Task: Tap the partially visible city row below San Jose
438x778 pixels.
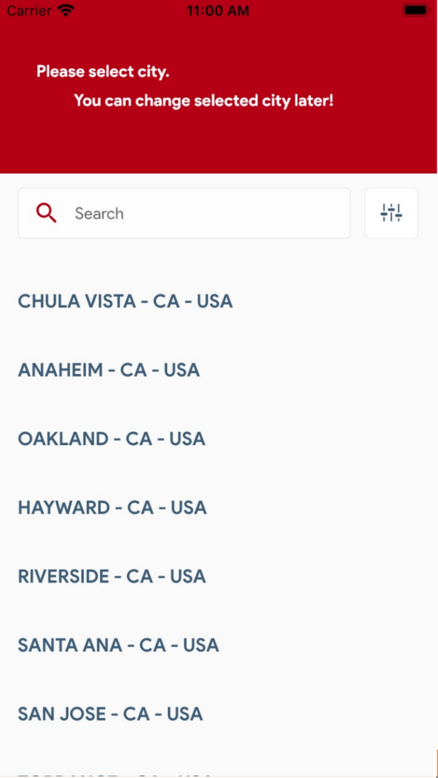Action: [113, 774]
